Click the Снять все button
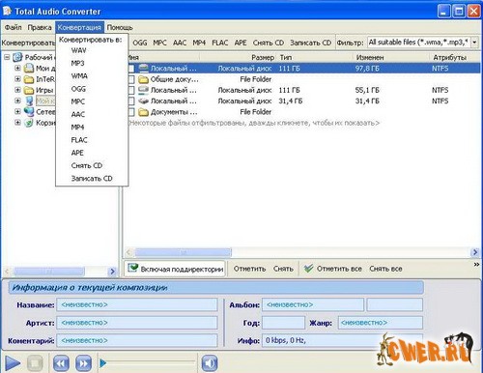 coord(385,269)
